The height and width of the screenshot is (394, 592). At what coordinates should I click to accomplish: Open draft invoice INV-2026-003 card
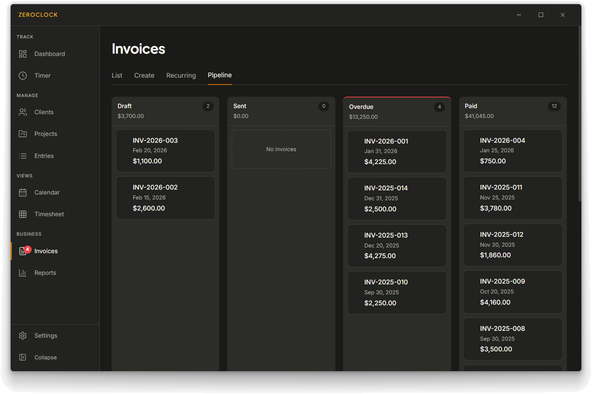tap(166, 151)
